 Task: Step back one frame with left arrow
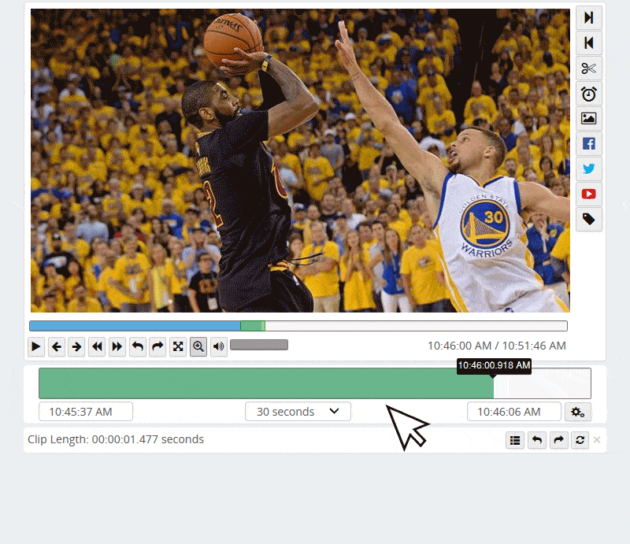pyautogui.click(x=56, y=346)
